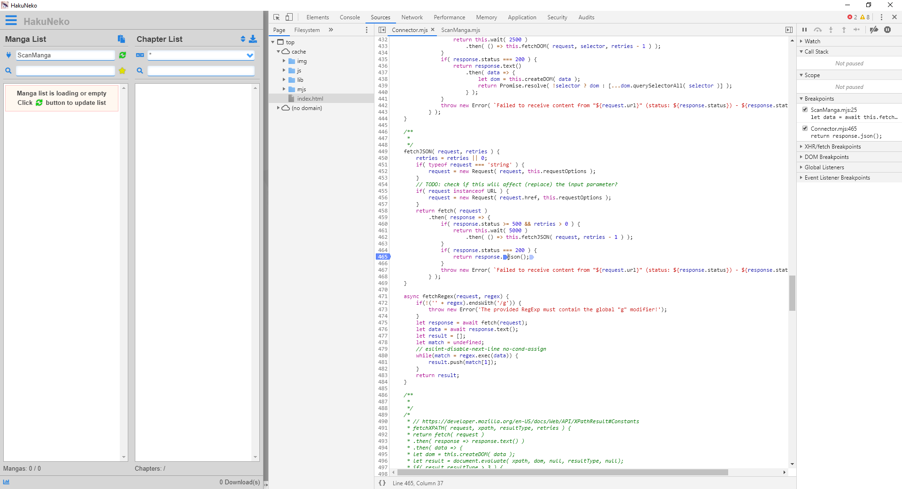Click the connector plug icon next to ScanManga
Screen dimensions: 902x489
pyautogui.click(x=8, y=55)
